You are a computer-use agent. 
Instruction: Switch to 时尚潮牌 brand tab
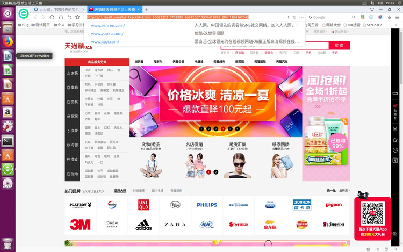pos(139,191)
